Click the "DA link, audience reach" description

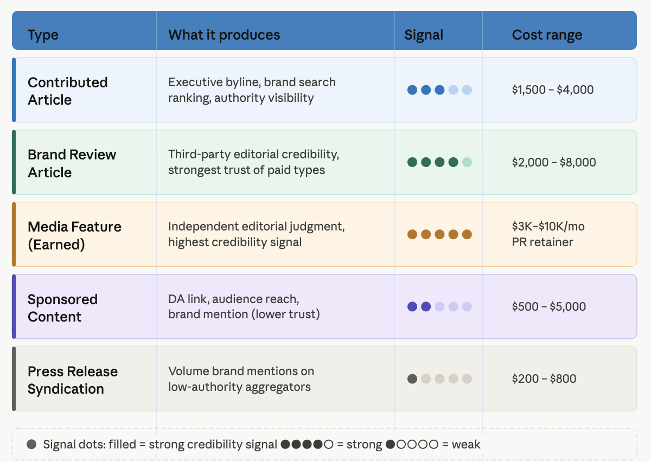244,306
